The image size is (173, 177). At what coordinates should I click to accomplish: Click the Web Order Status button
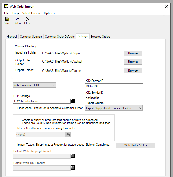[x=136, y=145]
